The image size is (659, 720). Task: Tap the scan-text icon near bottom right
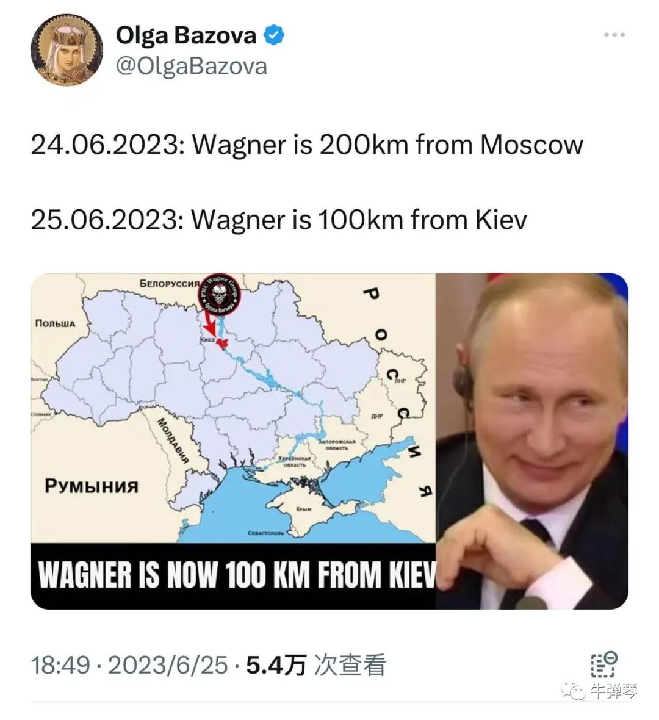[x=603, y=664]
